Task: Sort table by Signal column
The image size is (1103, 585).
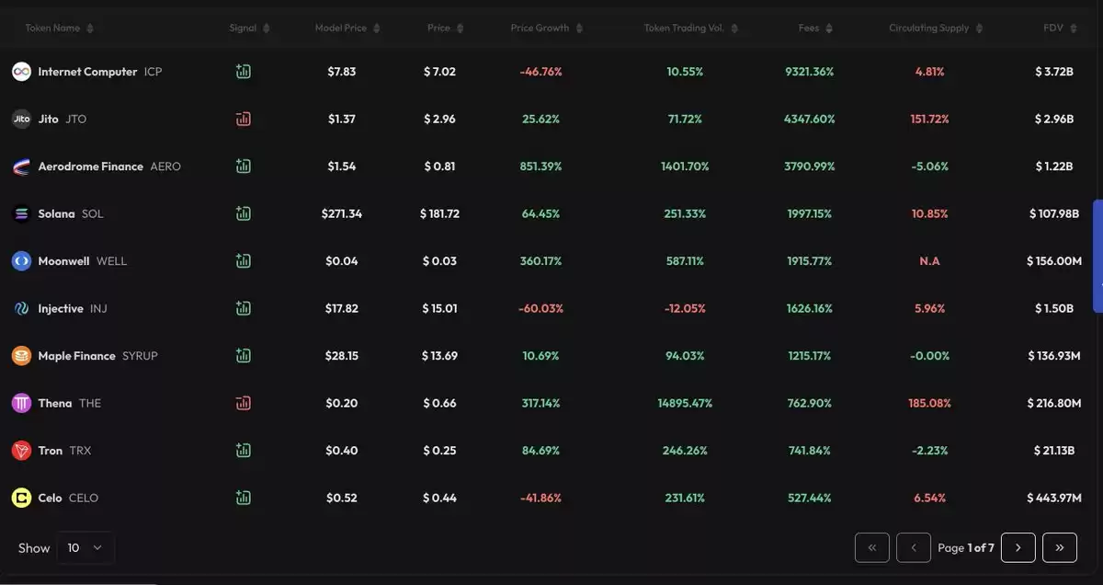Action: click(249, 29)
